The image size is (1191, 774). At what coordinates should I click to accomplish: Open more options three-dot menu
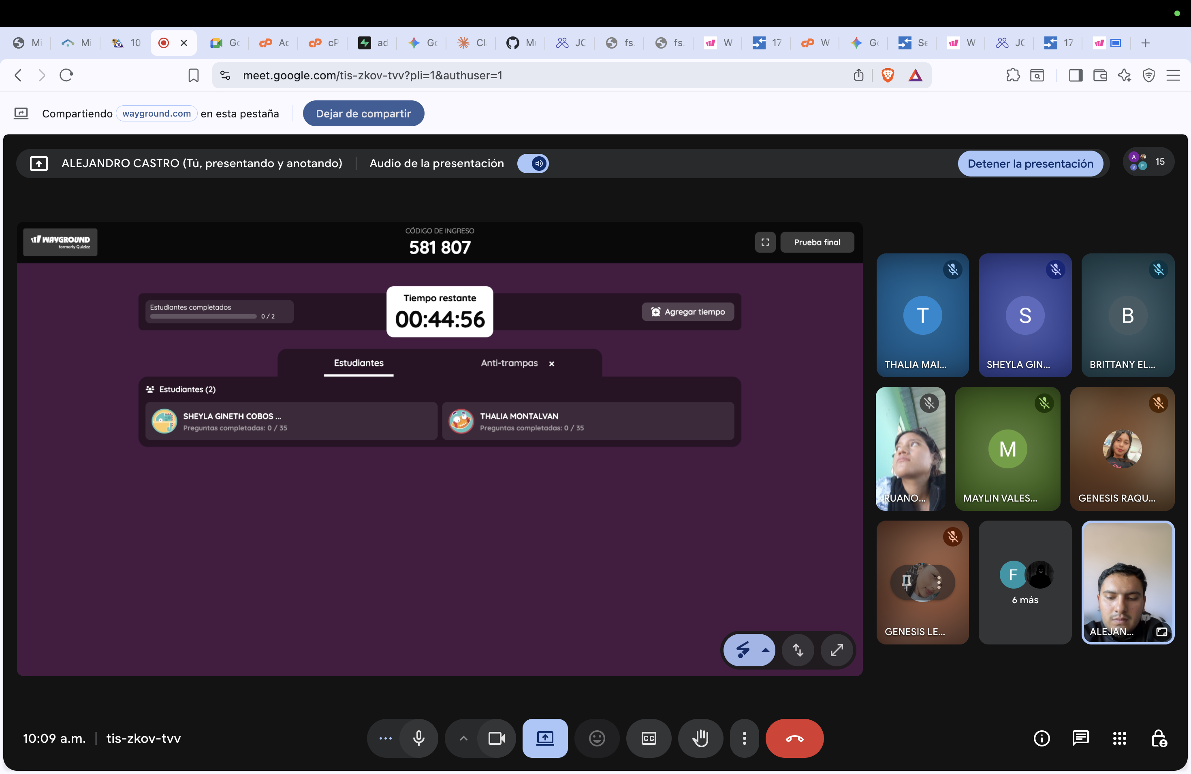(x=744, y=738)
